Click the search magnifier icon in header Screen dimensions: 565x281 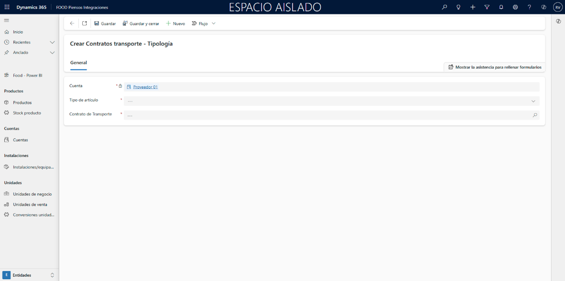(x=444, y=7)
